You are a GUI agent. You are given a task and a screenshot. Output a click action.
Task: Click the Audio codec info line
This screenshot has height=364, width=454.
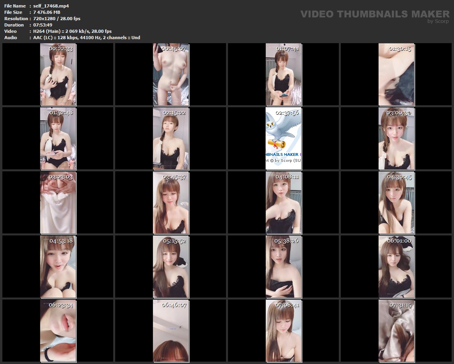click(x=87, y=38)
